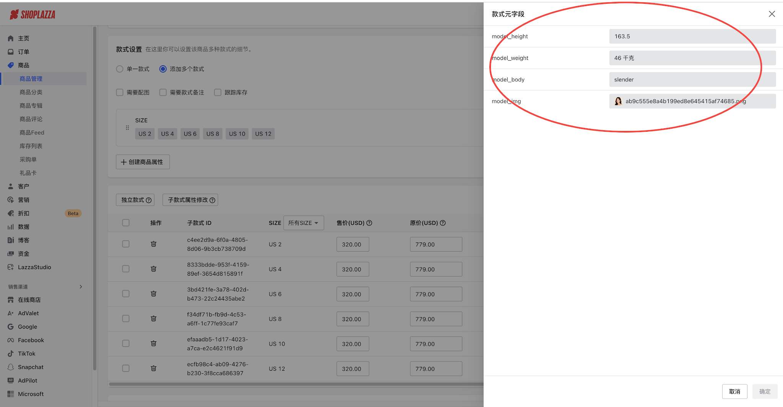
Task: Click the model_height value field
Action: [x=692, y=36]
